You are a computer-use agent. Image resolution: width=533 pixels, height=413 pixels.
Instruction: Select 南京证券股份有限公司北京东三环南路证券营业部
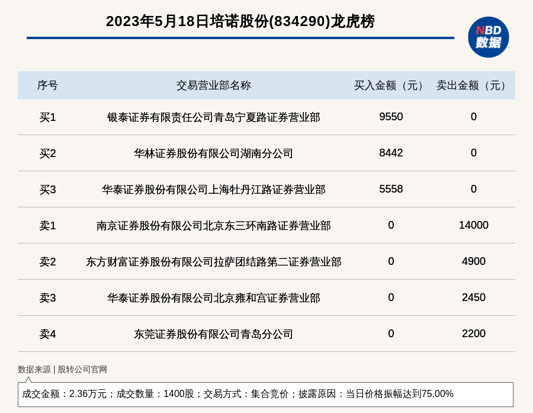[213, 226]
